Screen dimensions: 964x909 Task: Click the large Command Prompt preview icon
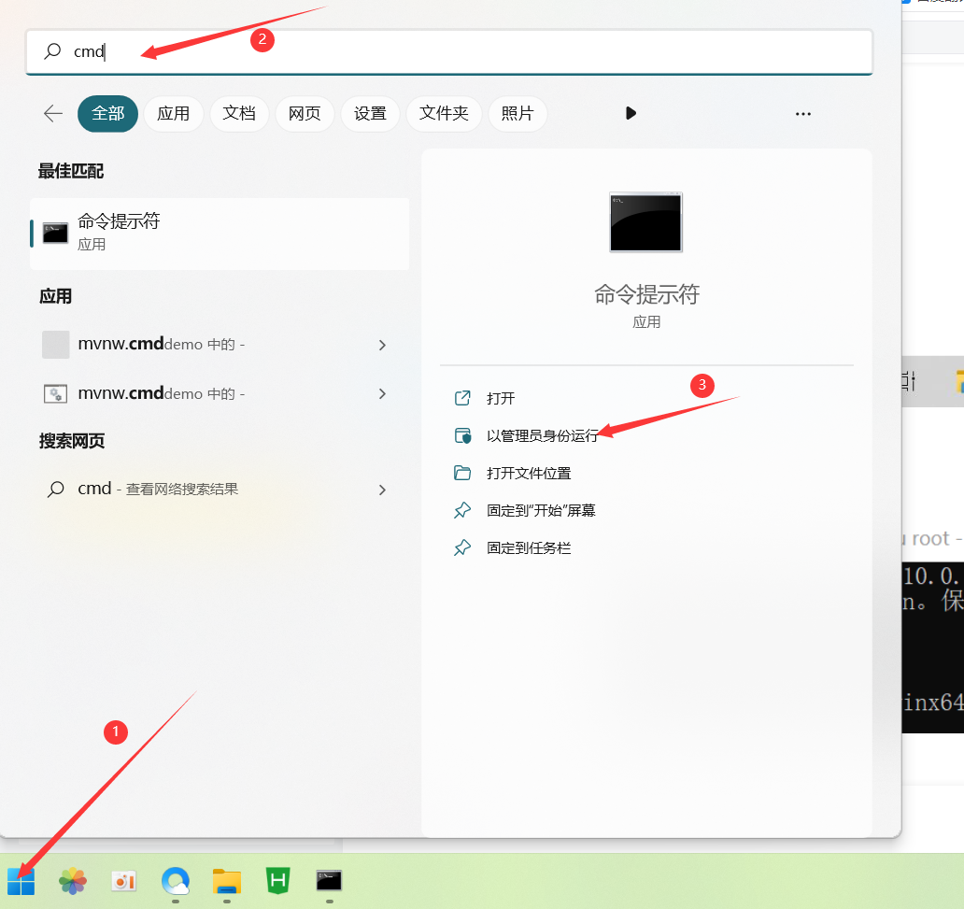pyautogui.click(x=646, y=222)
